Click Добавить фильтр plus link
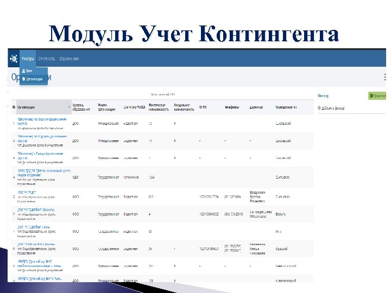This screenshot has height=293, width=391. click(331, 108)
